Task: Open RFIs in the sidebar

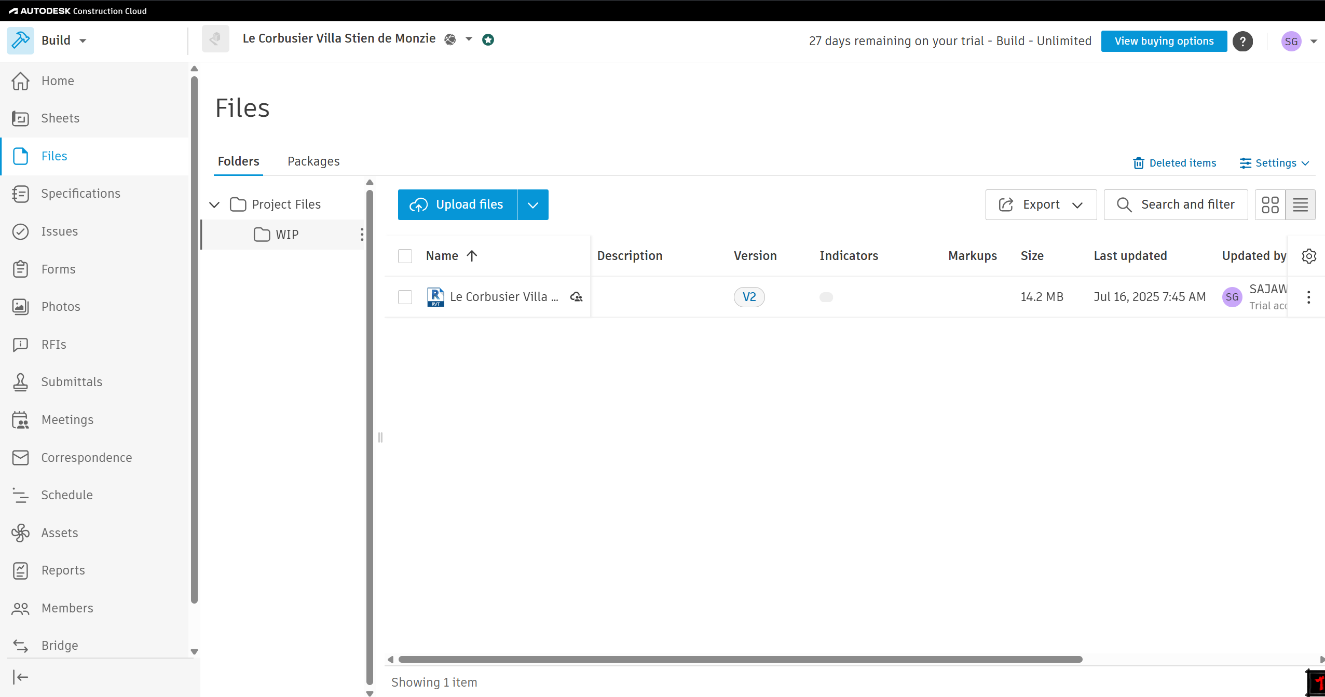Action: pos(94,345)
